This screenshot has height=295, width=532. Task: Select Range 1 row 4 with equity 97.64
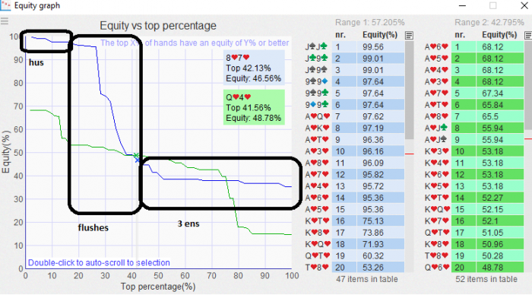click(354, 82)
